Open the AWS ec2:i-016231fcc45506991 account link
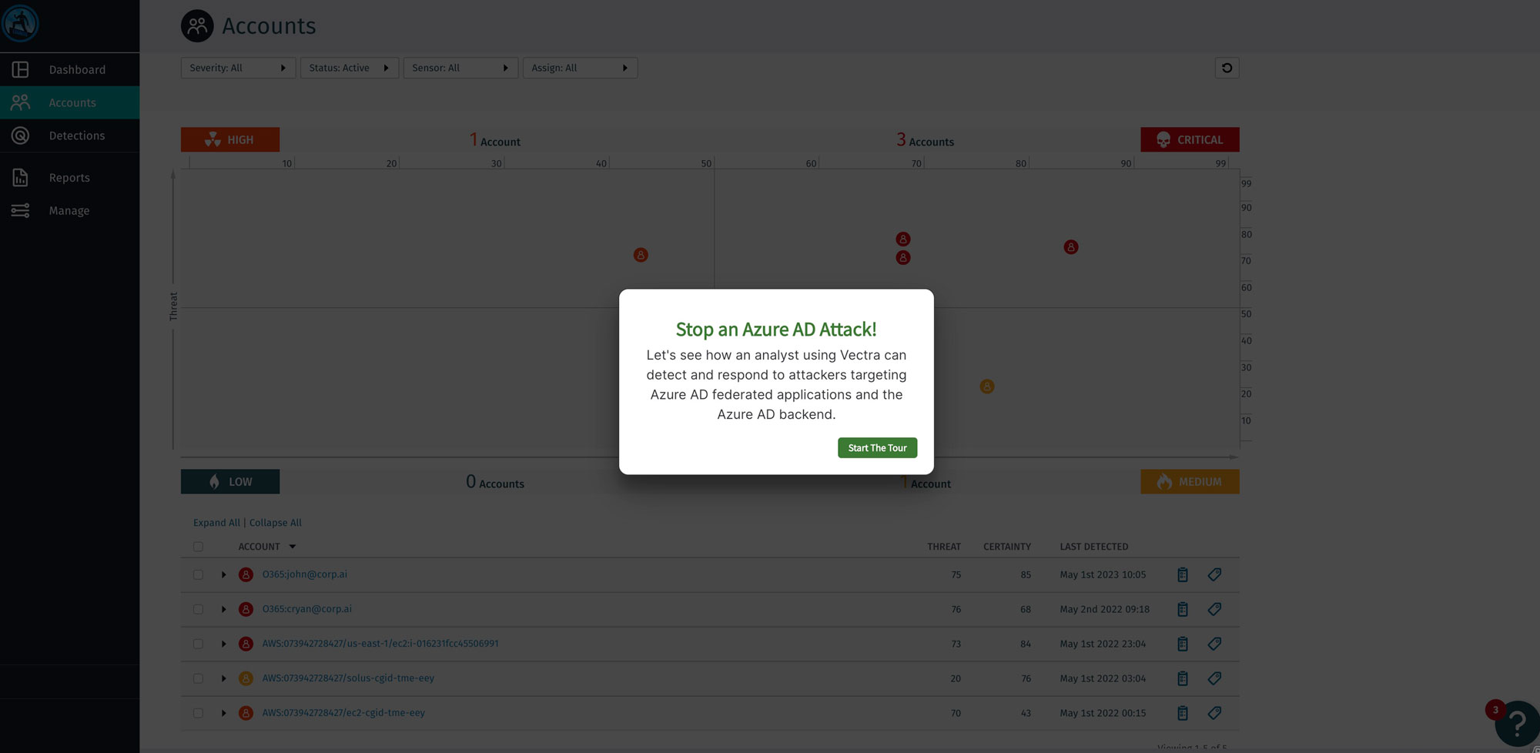1540x753 pixels. (x=380, y=644)
